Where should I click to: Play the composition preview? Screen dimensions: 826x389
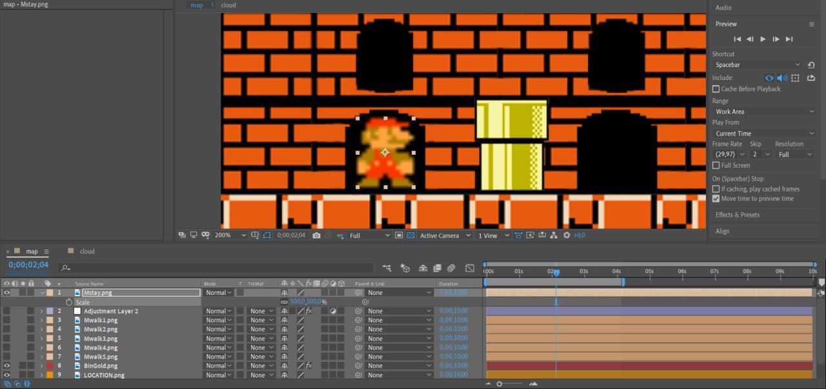point(763,39)
